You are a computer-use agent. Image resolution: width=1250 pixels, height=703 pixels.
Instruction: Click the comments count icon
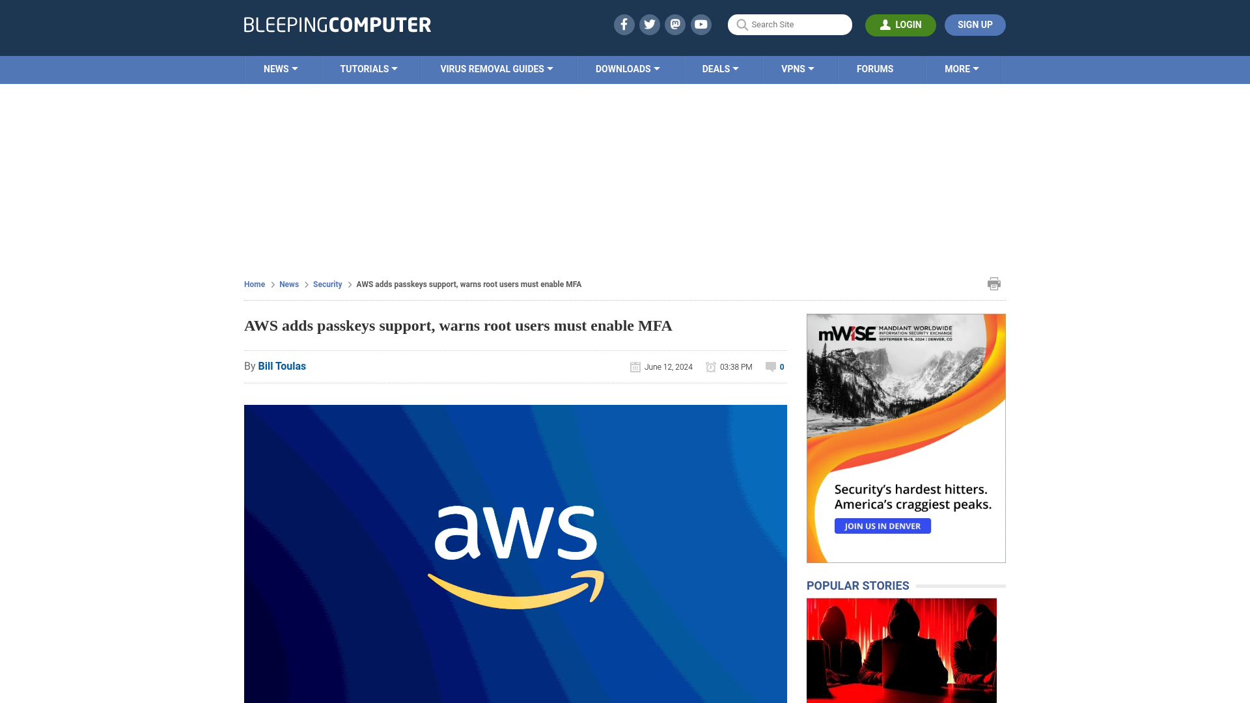[770, 366]
